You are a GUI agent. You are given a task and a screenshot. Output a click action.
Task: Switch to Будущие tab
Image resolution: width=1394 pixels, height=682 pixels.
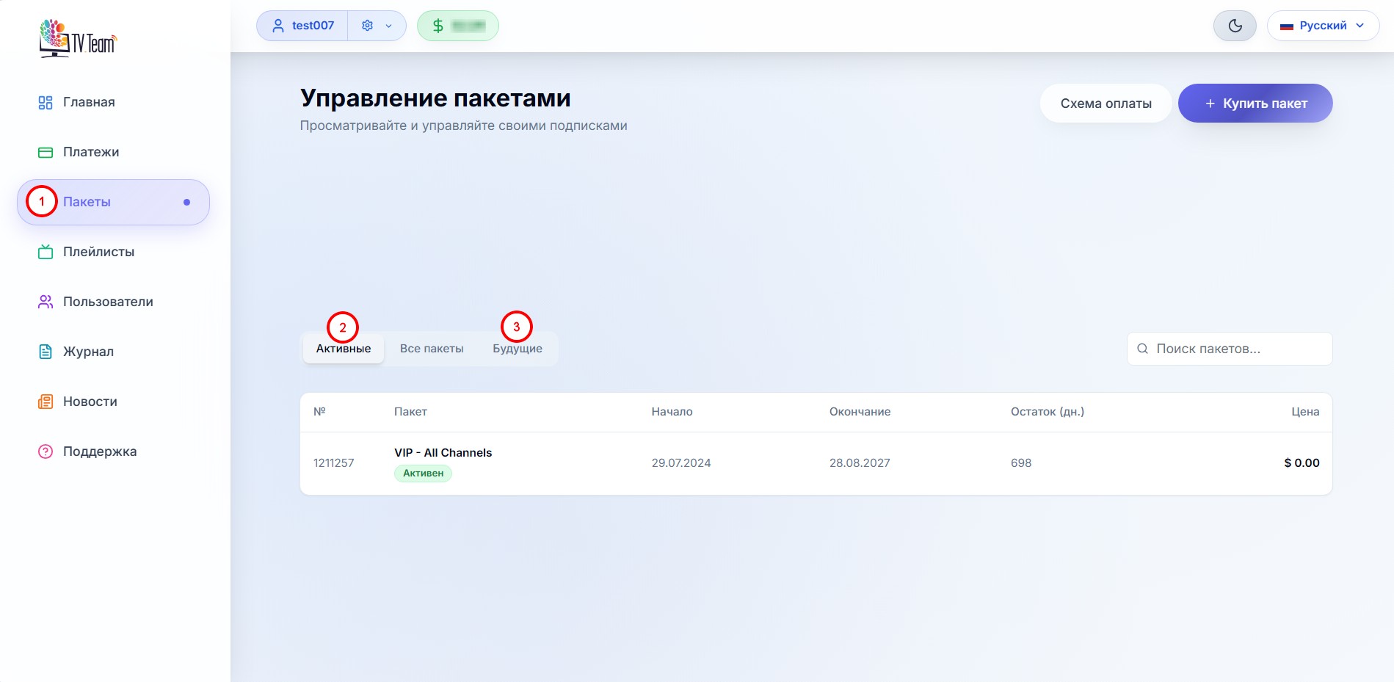coord(518,349)
